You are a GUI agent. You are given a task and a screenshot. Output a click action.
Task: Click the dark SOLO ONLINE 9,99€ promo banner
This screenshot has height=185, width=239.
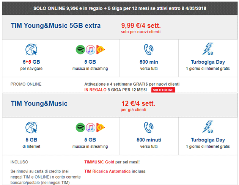tap(119, 8)
